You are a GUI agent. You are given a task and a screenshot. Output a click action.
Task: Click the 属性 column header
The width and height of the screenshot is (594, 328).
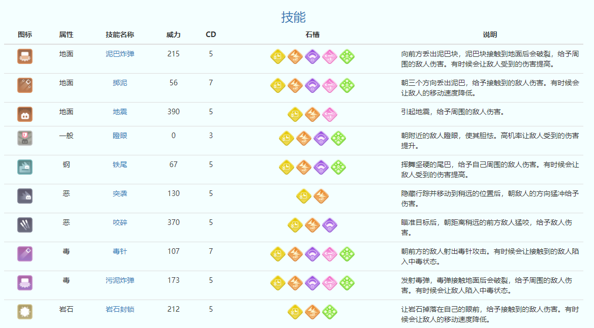pos(66,35)
